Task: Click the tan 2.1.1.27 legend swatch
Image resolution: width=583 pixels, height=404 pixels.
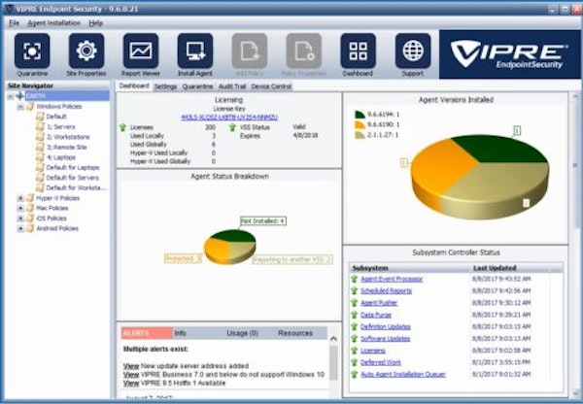Action: click(x=360, y=135)
